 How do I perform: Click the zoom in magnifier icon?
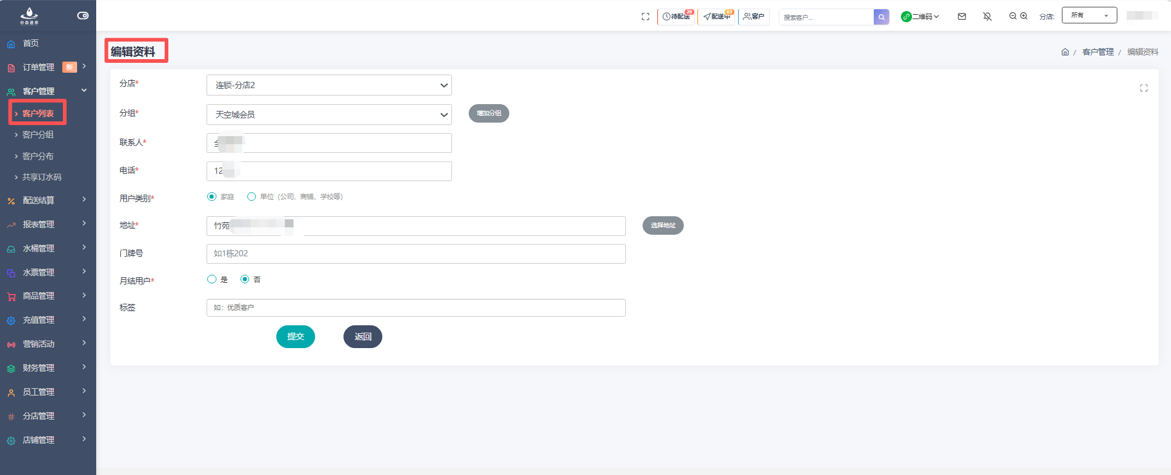coord(1024,16)
